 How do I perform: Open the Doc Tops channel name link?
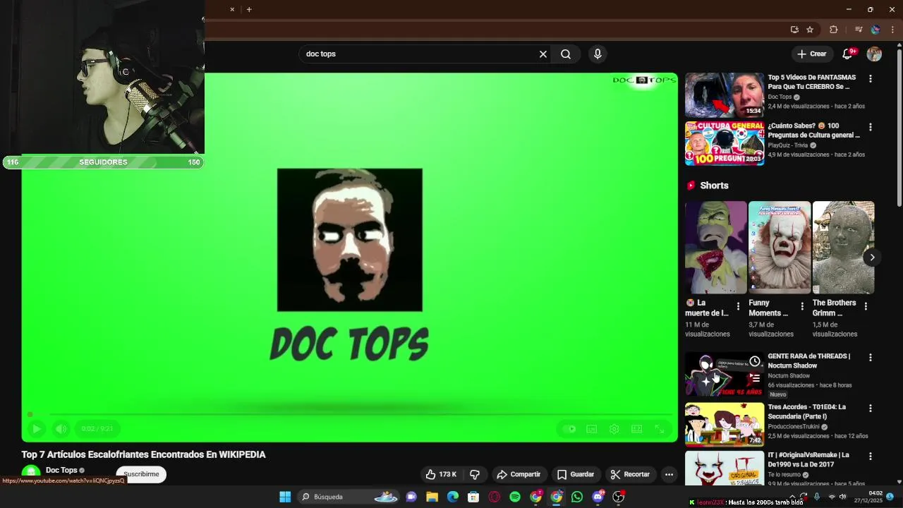61,471
